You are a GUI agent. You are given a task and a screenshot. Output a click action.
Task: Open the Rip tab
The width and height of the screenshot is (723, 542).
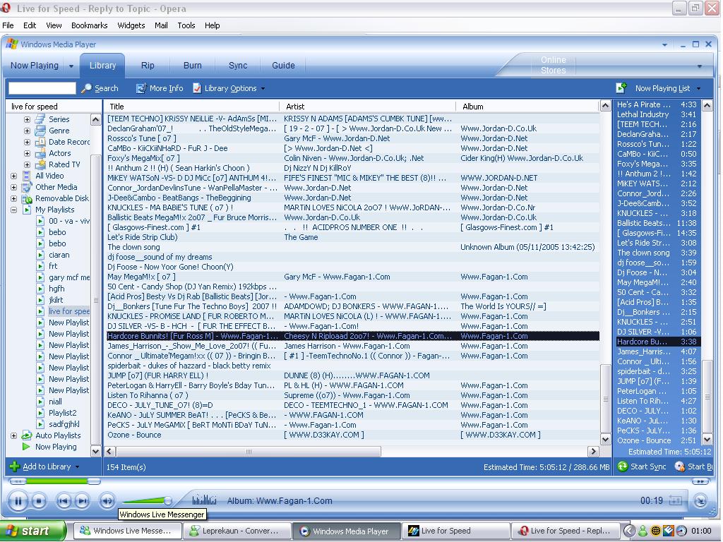coord(148,66)
